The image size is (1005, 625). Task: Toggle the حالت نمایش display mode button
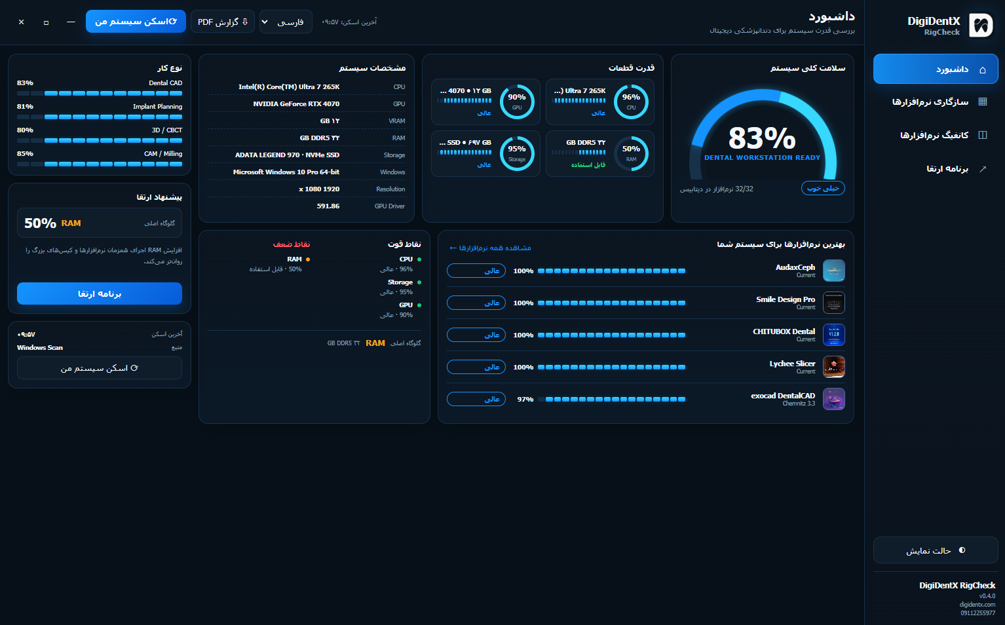[936, 550]
